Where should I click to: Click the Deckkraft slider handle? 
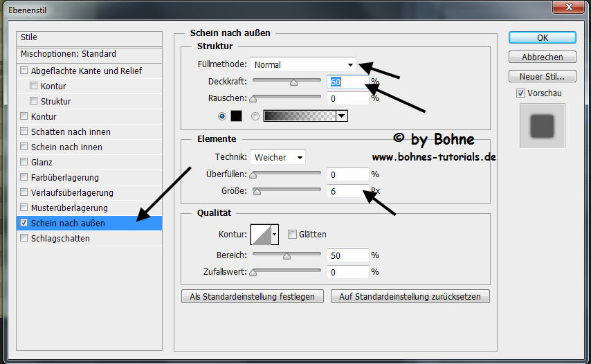tap(293, 82)
